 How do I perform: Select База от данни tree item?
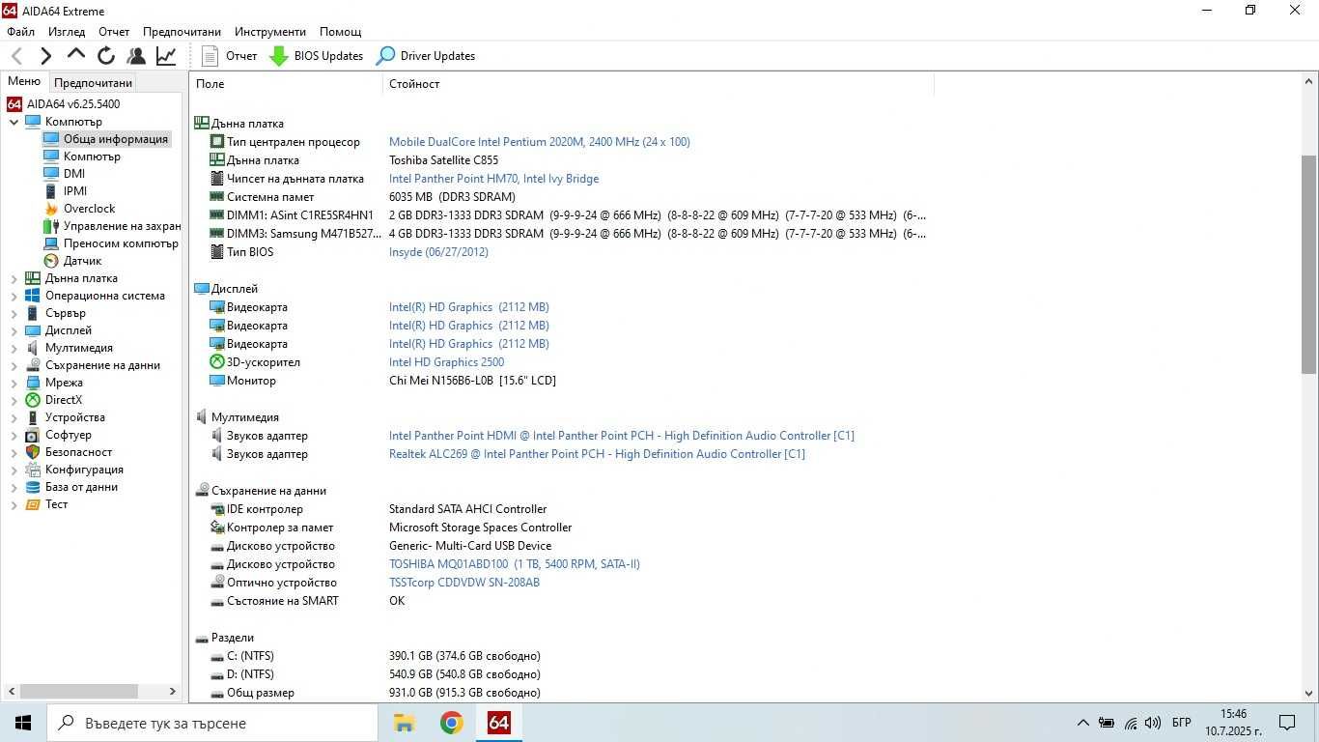pos(81,487)
